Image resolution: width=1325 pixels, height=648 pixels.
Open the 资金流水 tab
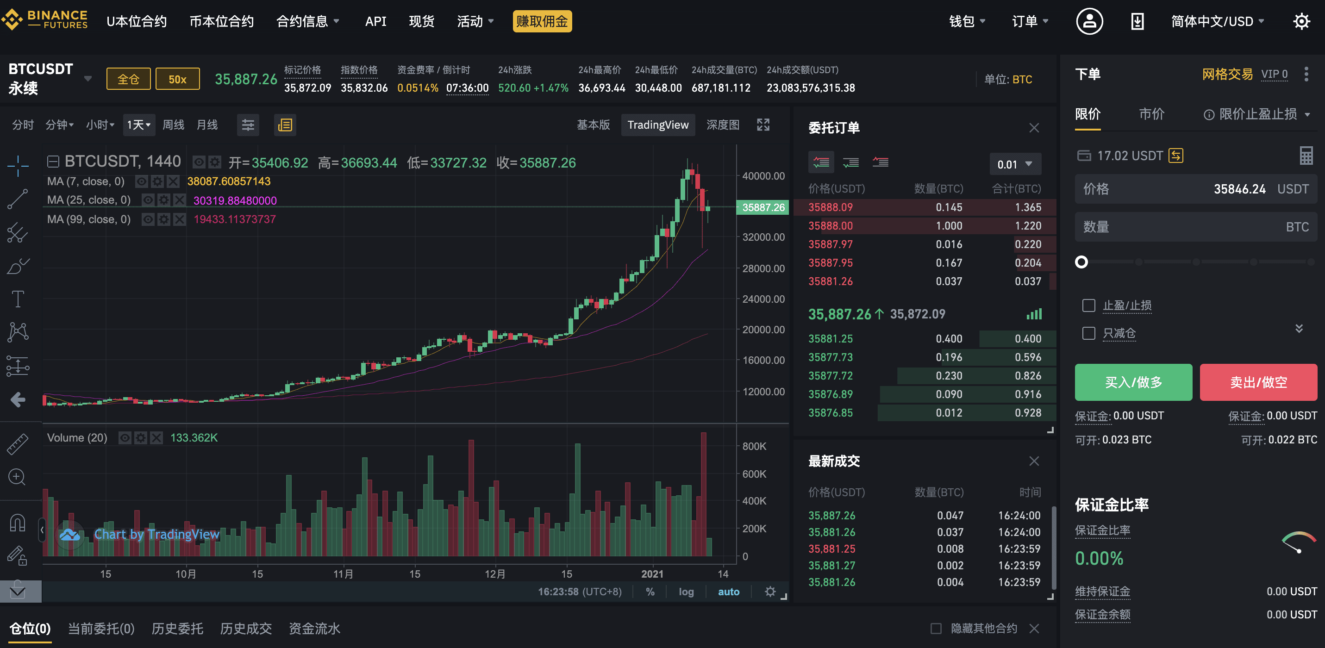[314, 629]
